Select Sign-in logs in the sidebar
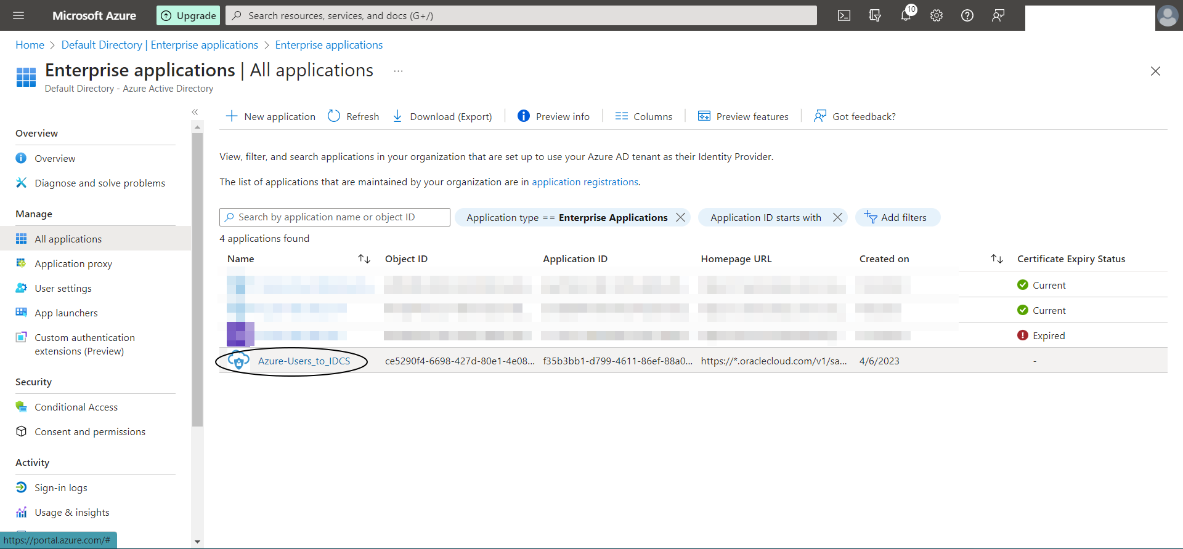Screen dimensions: 1183x549 click(60, 487)
